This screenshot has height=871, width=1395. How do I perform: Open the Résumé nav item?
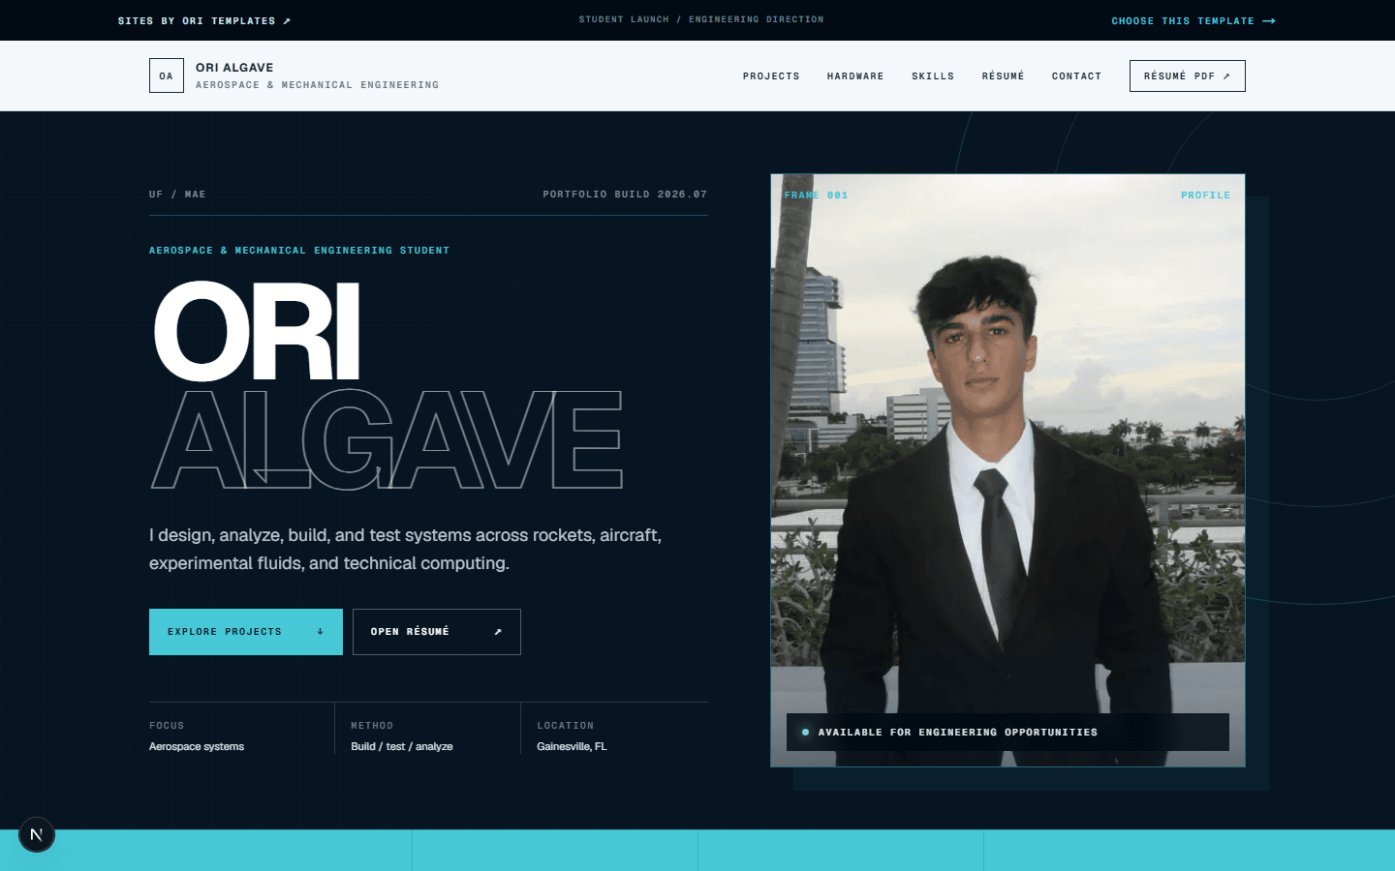[x=1003, y=75]
